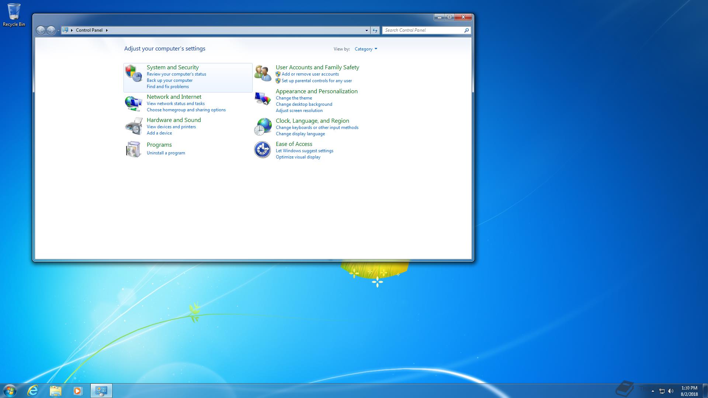This screenshot has height=398, width=708.
Task: Click the Uninstall a program link
Action: (166, 153)
